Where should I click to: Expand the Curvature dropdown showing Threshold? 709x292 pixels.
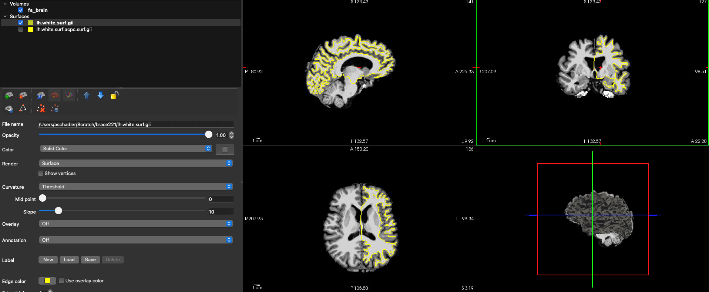pyautogui.click(x=135, y=187)
